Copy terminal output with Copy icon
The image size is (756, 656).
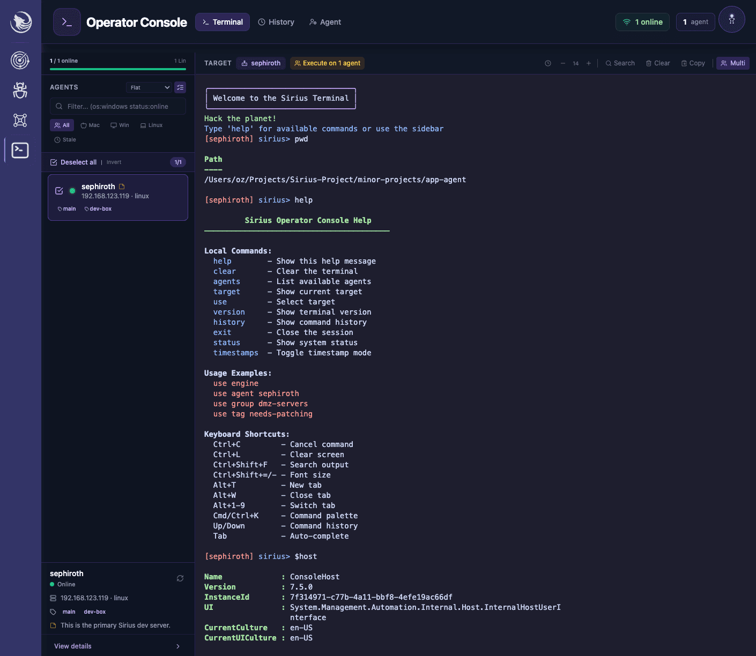point(693,63)
